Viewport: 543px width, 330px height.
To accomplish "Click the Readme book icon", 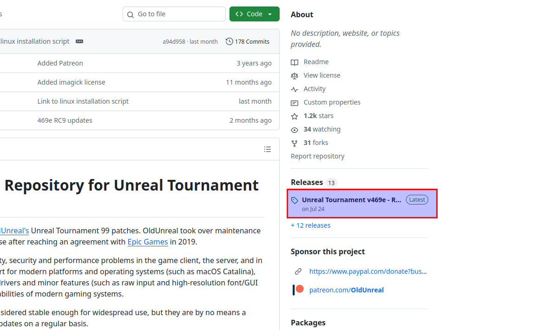I will click(x=294, y=62).
